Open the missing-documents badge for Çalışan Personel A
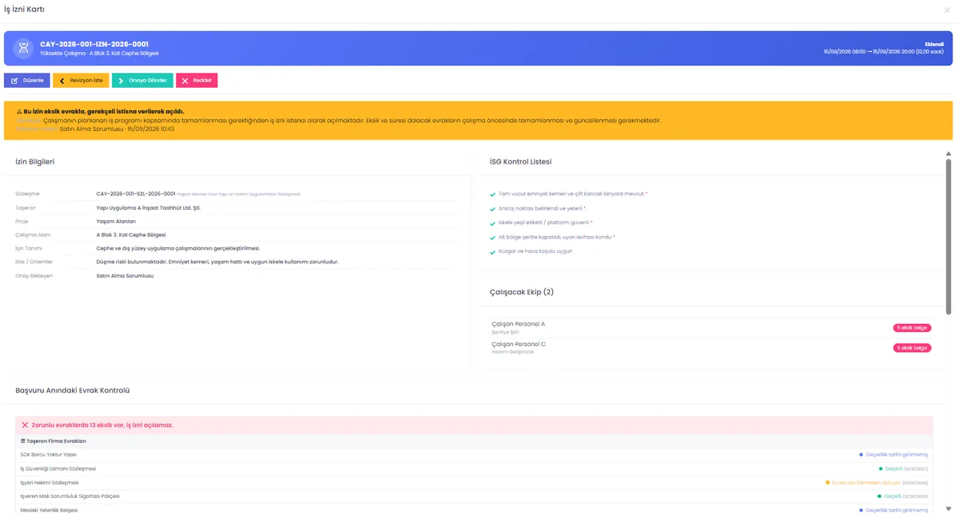The height and width of the screenshot is (517, 959). (x=912, y=327)
